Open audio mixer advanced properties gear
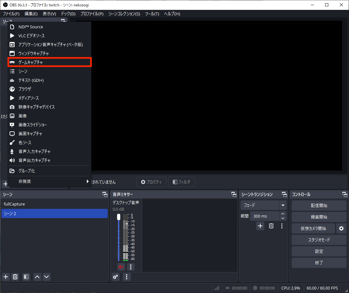Screen dimensions: 349x293 (x=115, y=277)
